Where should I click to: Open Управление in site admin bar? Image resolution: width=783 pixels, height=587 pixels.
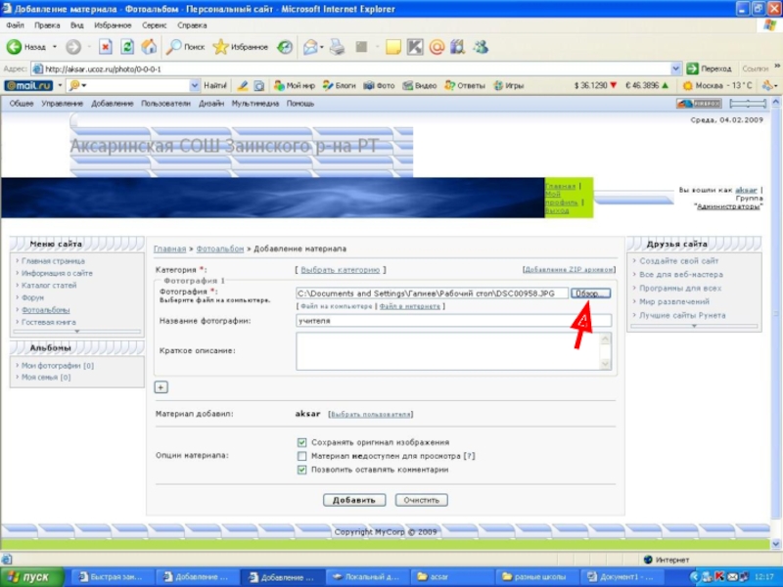pyautogui.click(x=62, y=104)
